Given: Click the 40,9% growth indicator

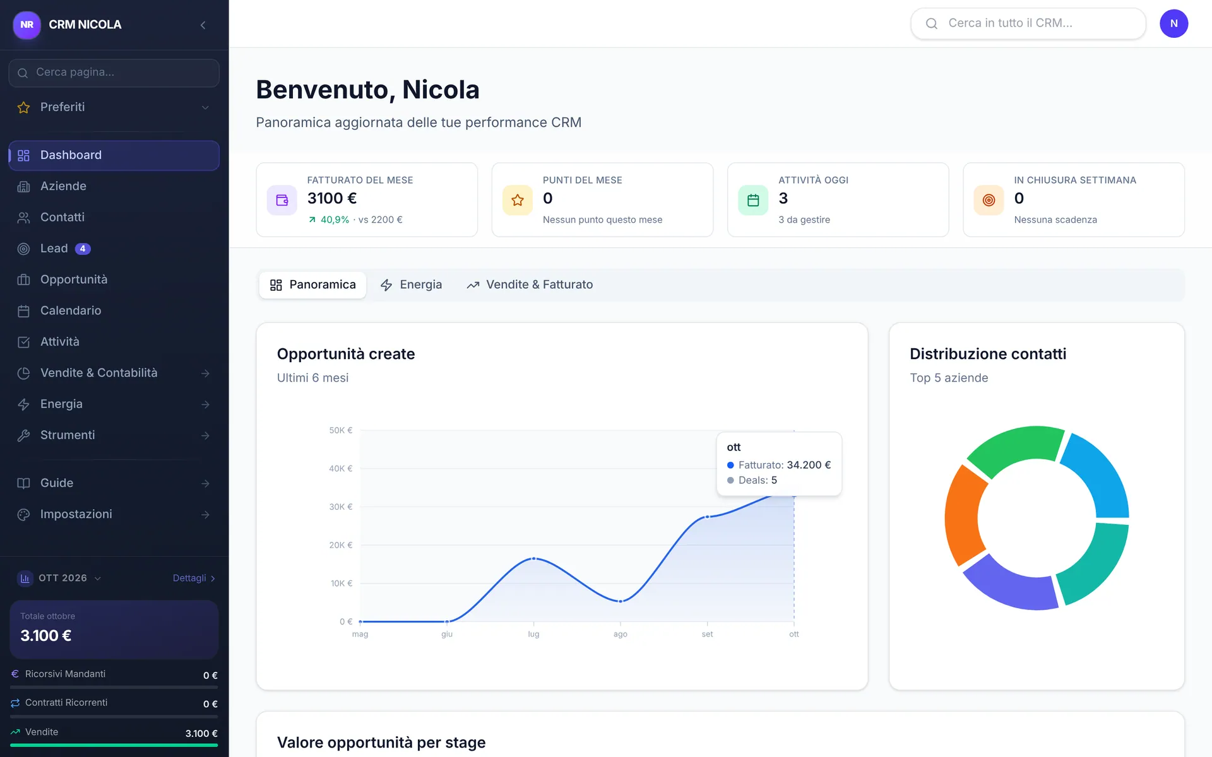Looking at the screenshot, I should pos(329,220).
